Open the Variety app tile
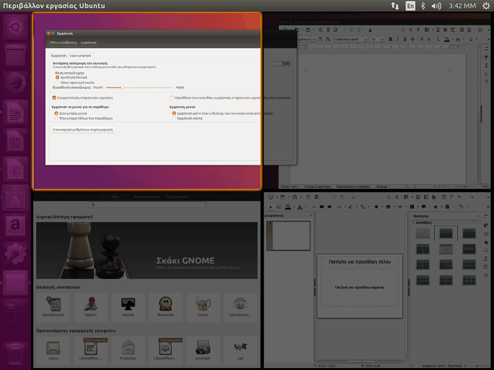Screen dimensions: 494x370 (x=128, y=304)
